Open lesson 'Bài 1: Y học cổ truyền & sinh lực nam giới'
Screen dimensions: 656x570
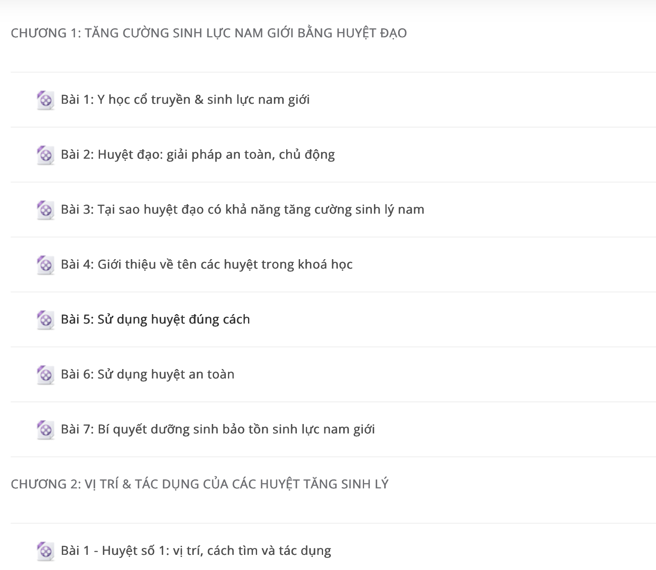point(185,100)
